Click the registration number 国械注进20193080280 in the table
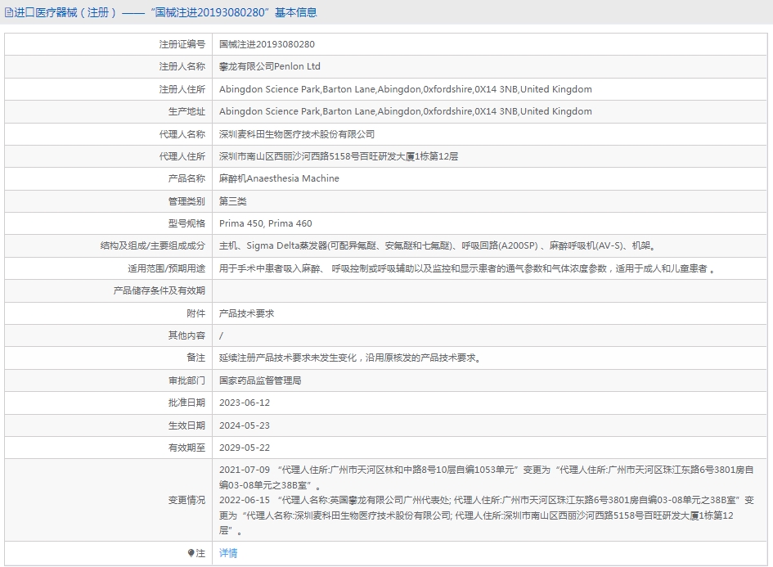Viewport: 773px width, 567px height. coord(267,44)
